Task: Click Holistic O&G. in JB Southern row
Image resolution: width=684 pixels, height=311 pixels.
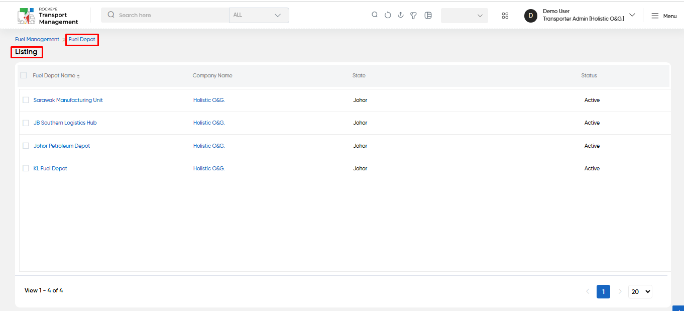Action: tap(209, 123)
